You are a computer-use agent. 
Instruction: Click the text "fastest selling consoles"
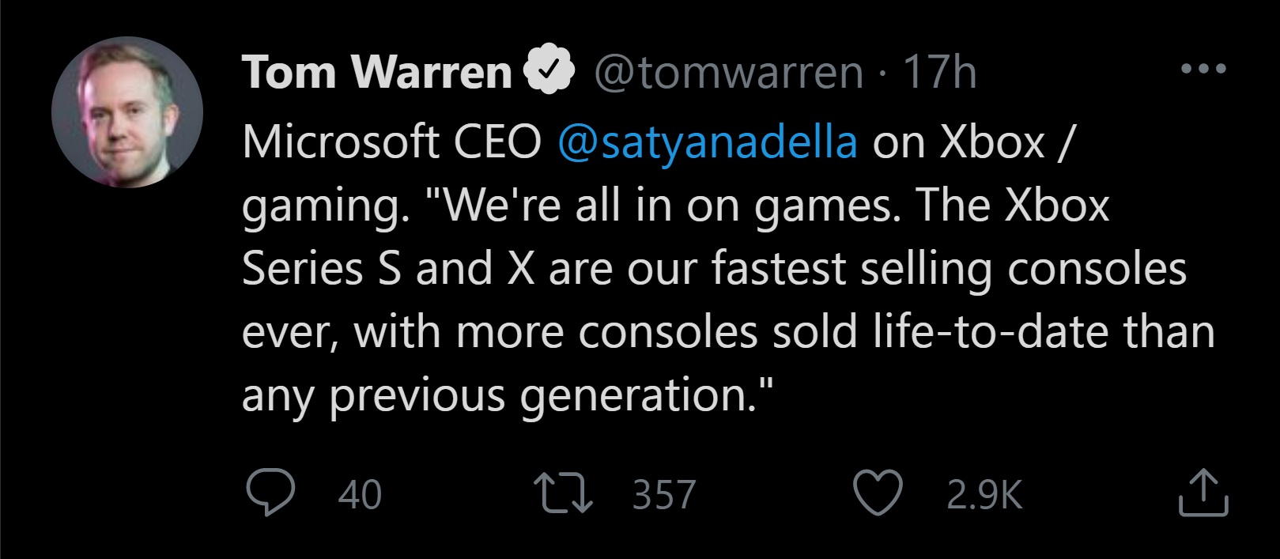pyautogui.click(x=948, y=269)
